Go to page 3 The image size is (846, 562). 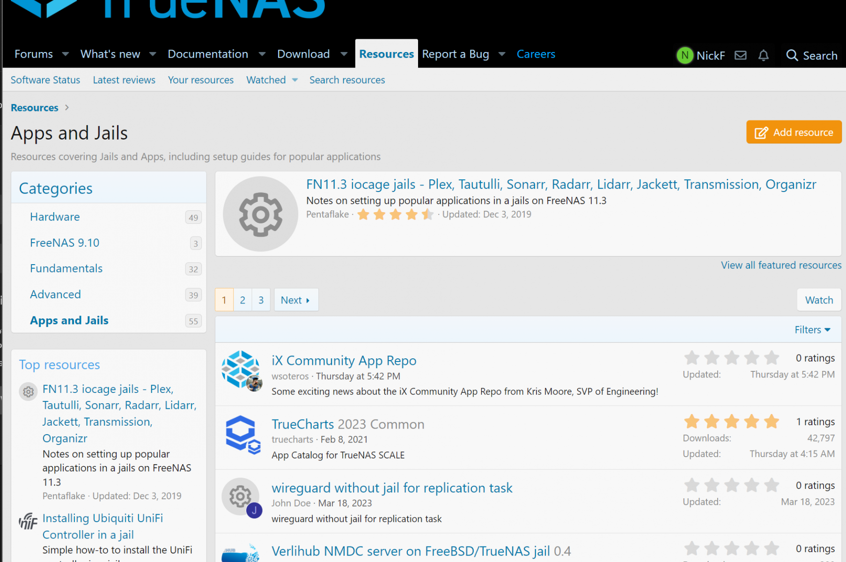point(261,300)
